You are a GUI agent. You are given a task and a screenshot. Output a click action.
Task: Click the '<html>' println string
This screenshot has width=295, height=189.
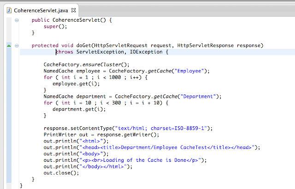[91, 141]
